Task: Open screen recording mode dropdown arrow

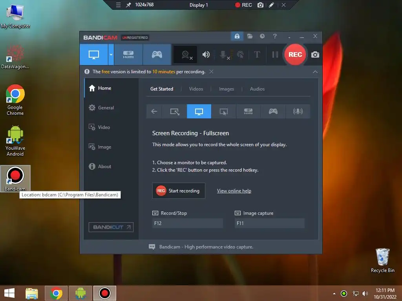Action: point(111,54)
